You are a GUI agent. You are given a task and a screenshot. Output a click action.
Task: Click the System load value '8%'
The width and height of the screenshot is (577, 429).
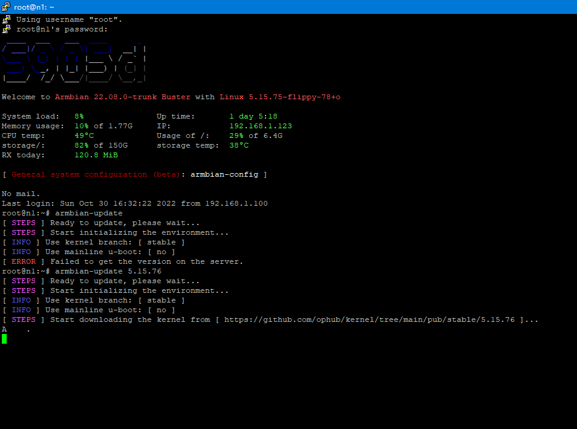pos(79,116)
